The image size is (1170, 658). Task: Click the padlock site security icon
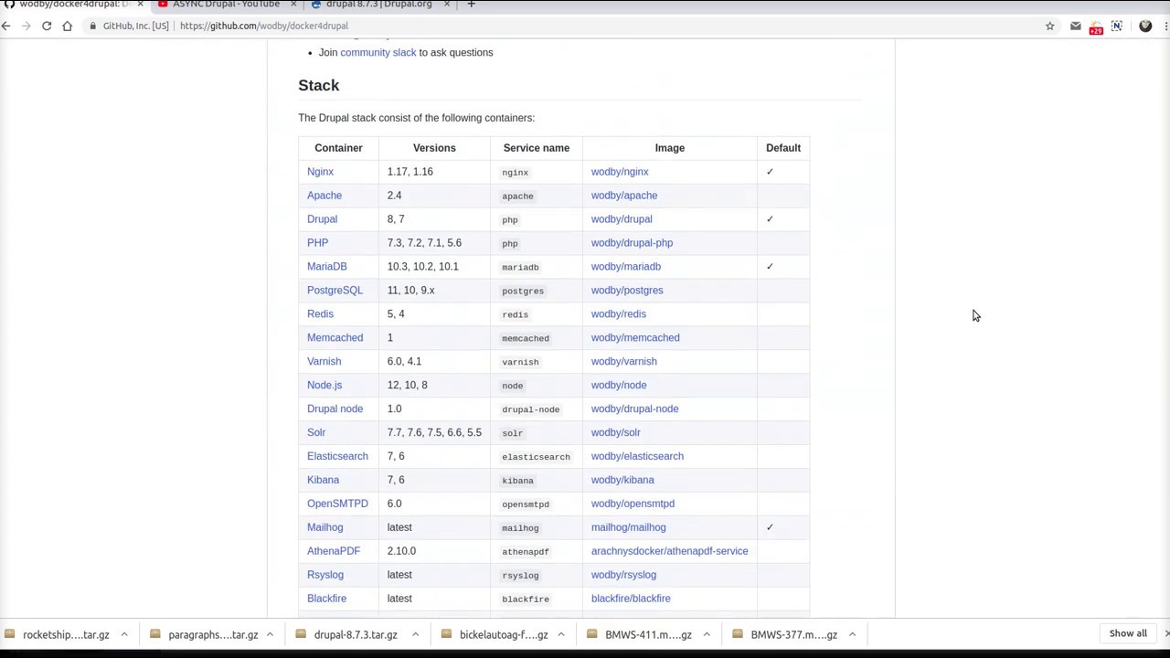pos(93,26)
